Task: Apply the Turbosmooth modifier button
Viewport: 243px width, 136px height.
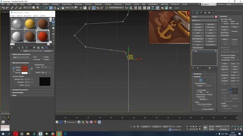Action: 211,36
